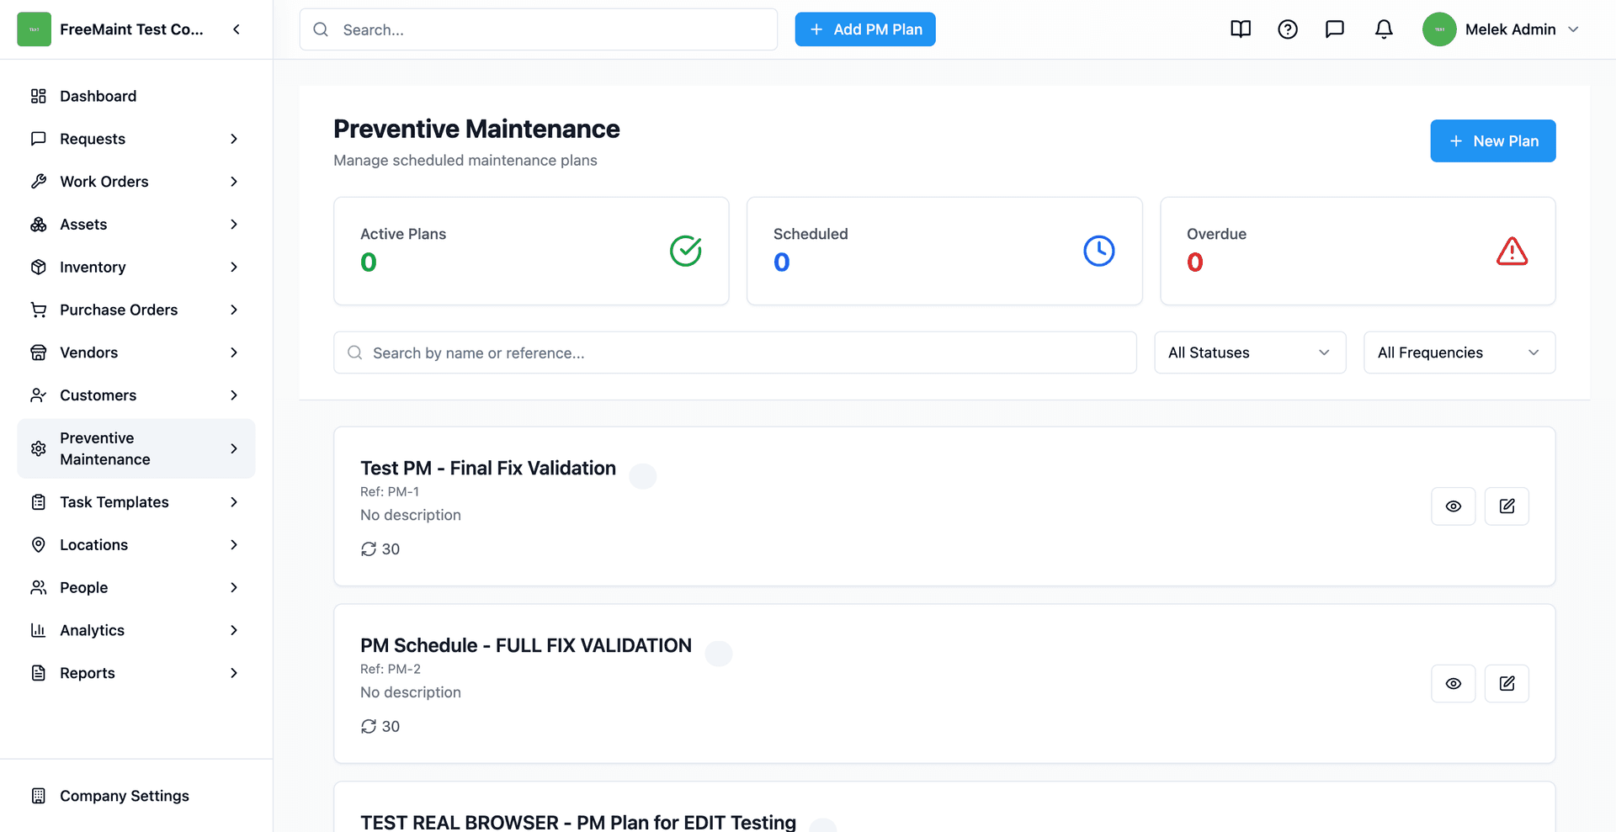
Task: Edit the PM Schedule - FULL FIX VALIDATION plan
Action: (1507, 684)
